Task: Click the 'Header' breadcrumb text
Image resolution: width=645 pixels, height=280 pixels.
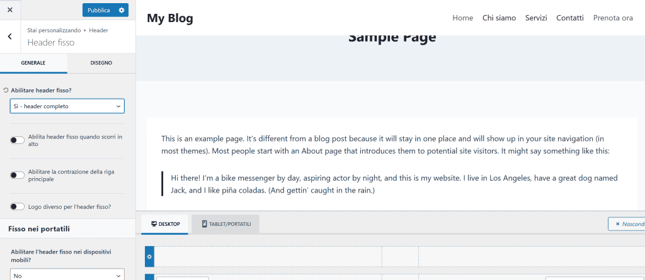Action: point(99,30)
